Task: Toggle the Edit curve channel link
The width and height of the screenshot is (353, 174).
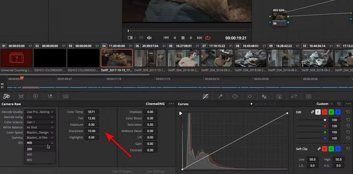Action: pos(312,112)
